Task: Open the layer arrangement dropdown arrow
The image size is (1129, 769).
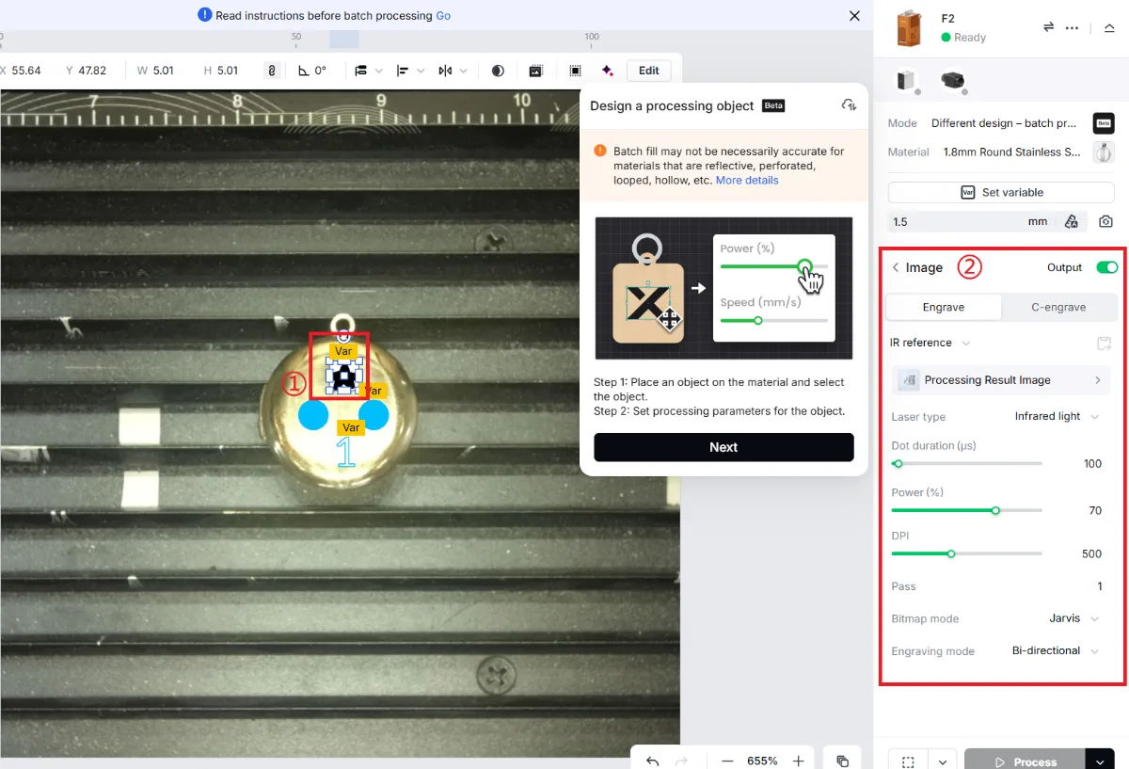Action: point(379,71)
